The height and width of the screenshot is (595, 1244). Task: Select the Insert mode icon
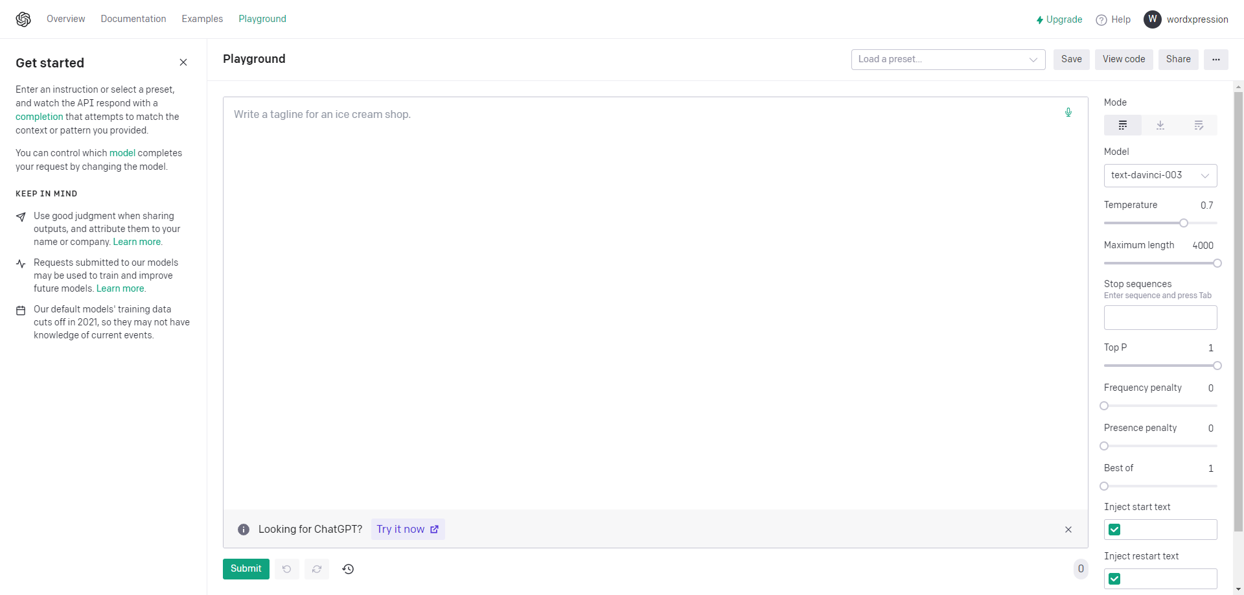(1160, 125)
